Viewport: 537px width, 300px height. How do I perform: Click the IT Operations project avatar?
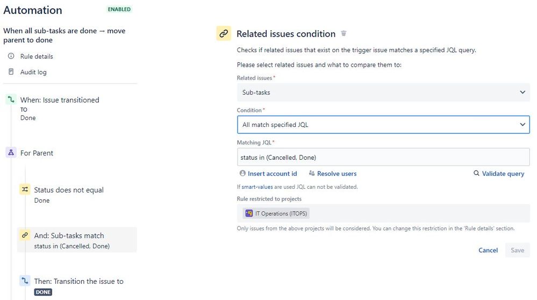(249, 213)
